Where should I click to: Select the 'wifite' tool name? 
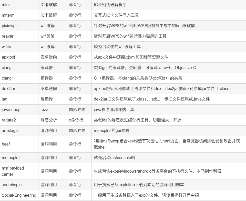(6, 47)
